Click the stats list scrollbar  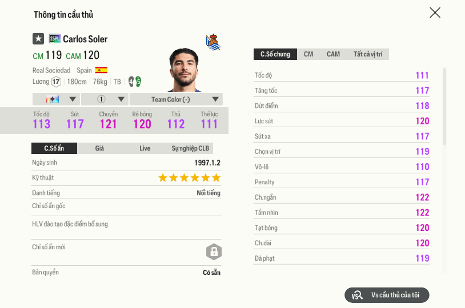click(x=445, y=108)
